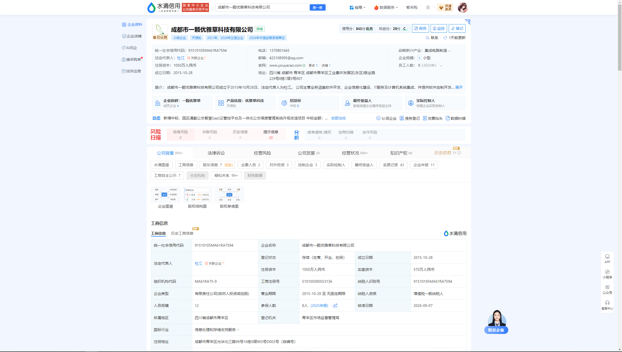The height and width of the screenshot is (352, 622).
Task: Click 展开 link in company intro
Action: 459,87
